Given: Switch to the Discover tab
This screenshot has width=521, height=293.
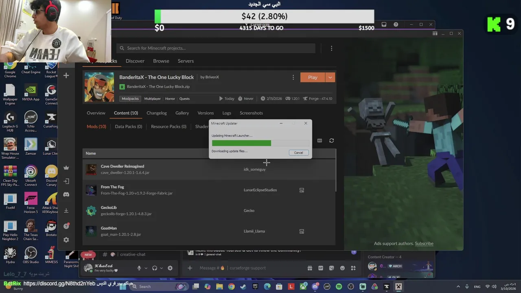Looking at the screenshot, I should pyautogui.click(x=135, y=61).
